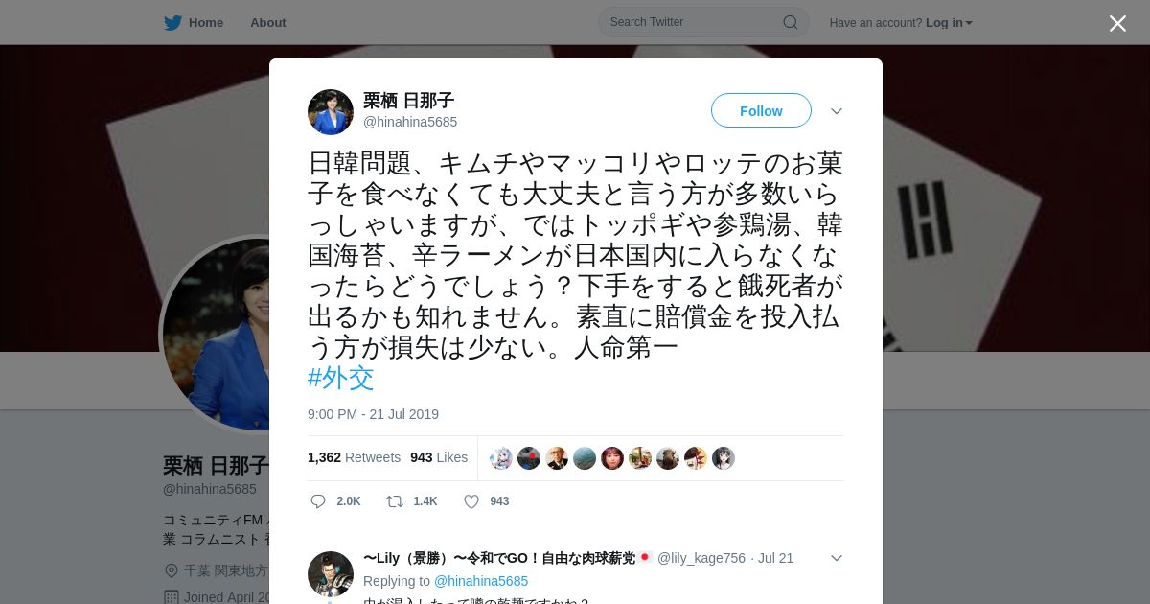Open the tweet timestamp 9:00 PM link
Viewport: 1150px width, 604px height.
pyautogui.click(x=373, y=414)
